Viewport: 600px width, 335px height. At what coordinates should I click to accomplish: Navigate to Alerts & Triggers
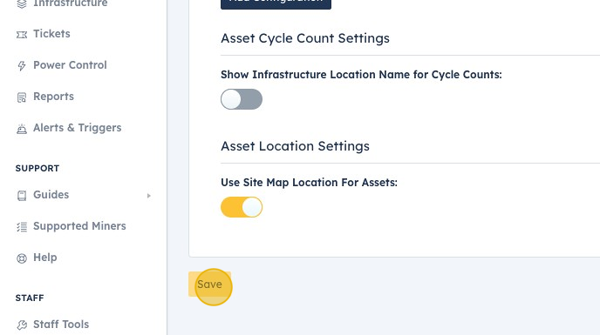click(78, 128)
